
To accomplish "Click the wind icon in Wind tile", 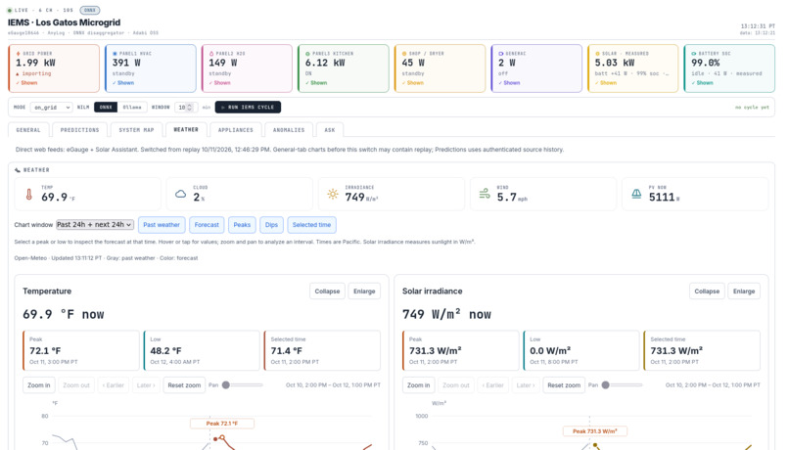I will (485, 194).
